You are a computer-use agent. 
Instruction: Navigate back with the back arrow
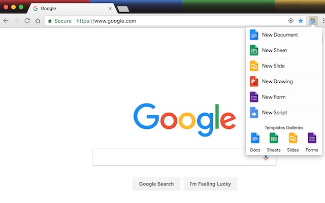click(x=6, y=21)
